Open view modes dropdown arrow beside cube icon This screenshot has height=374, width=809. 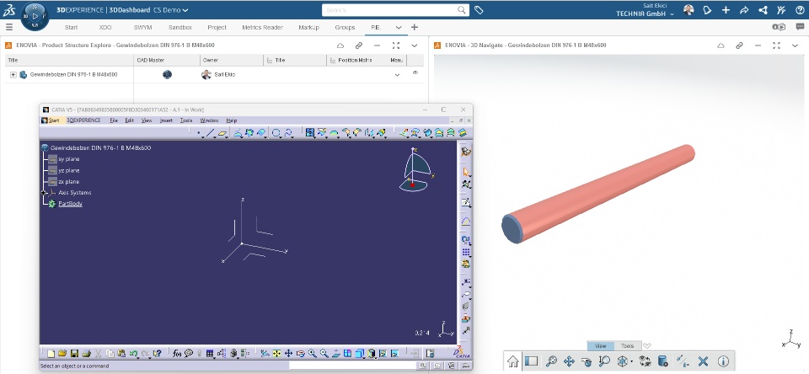pos(631,361)
